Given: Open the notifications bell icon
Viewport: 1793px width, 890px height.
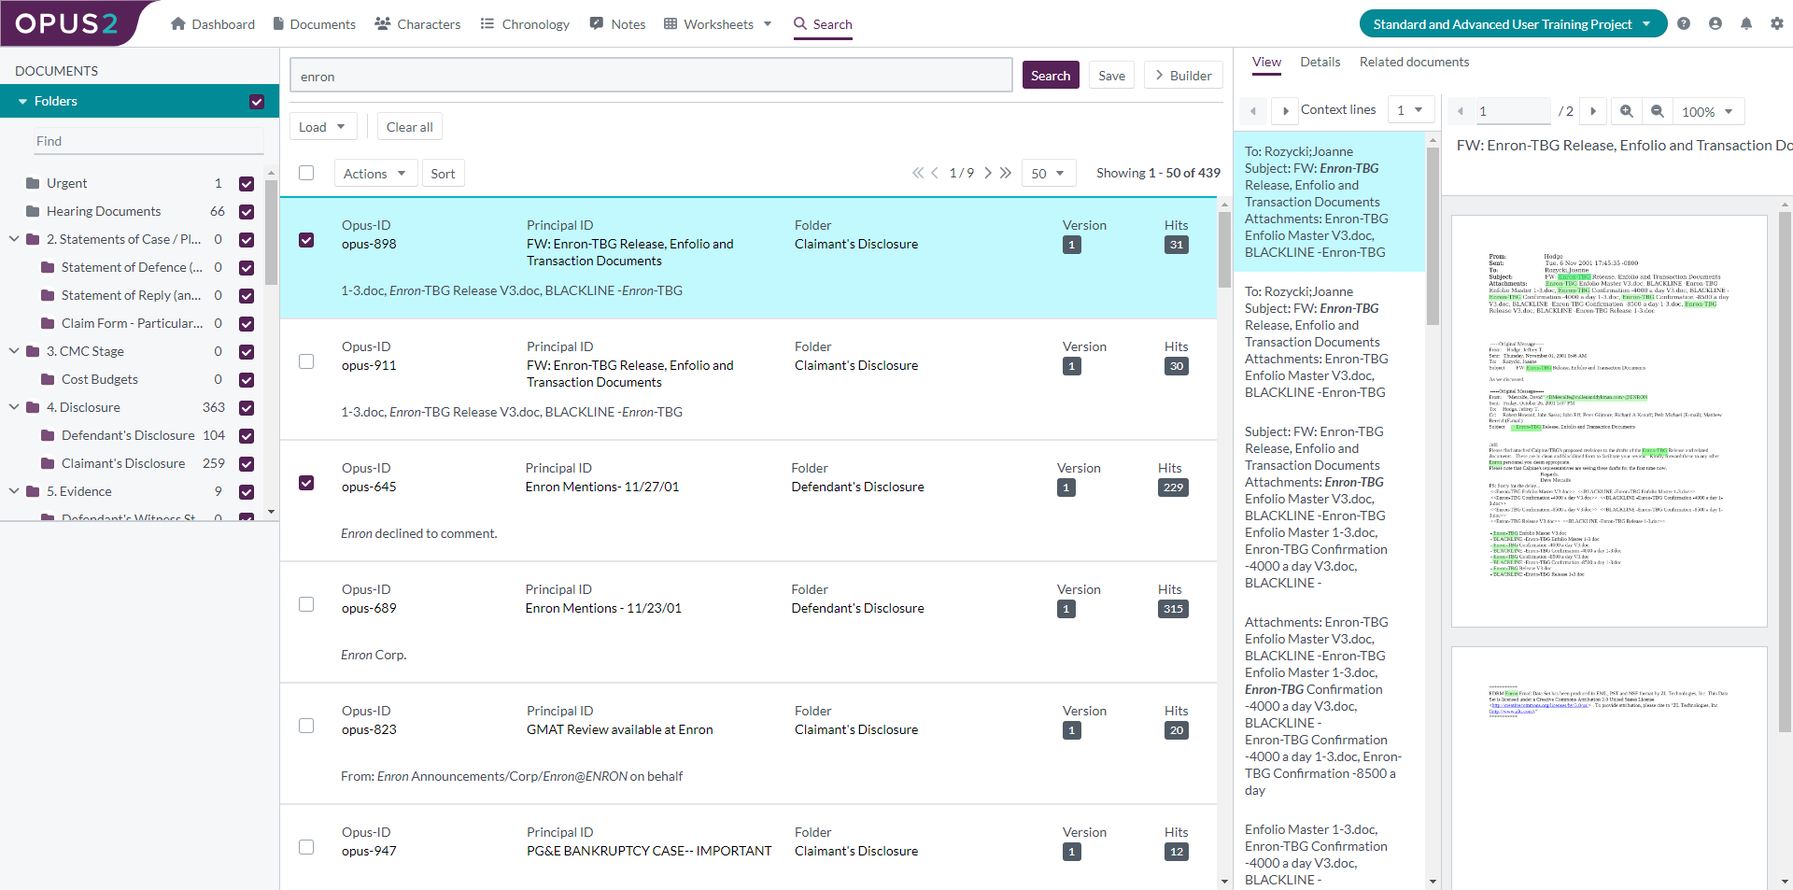Looking at the screenshot, I should (x=1746, y=23).
